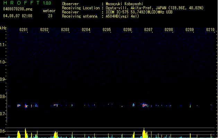218x138 pixels.
Task: Click the 0206 time marker
Action: (x=128, y=30)
